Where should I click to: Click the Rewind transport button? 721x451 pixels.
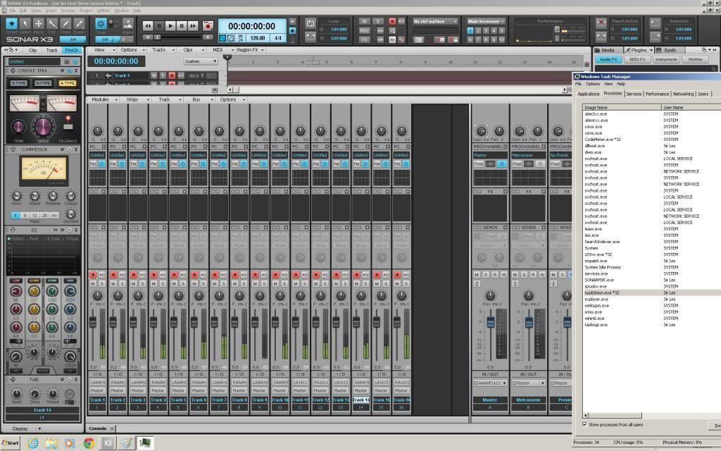pyautogui.click(x=148, y=25)
